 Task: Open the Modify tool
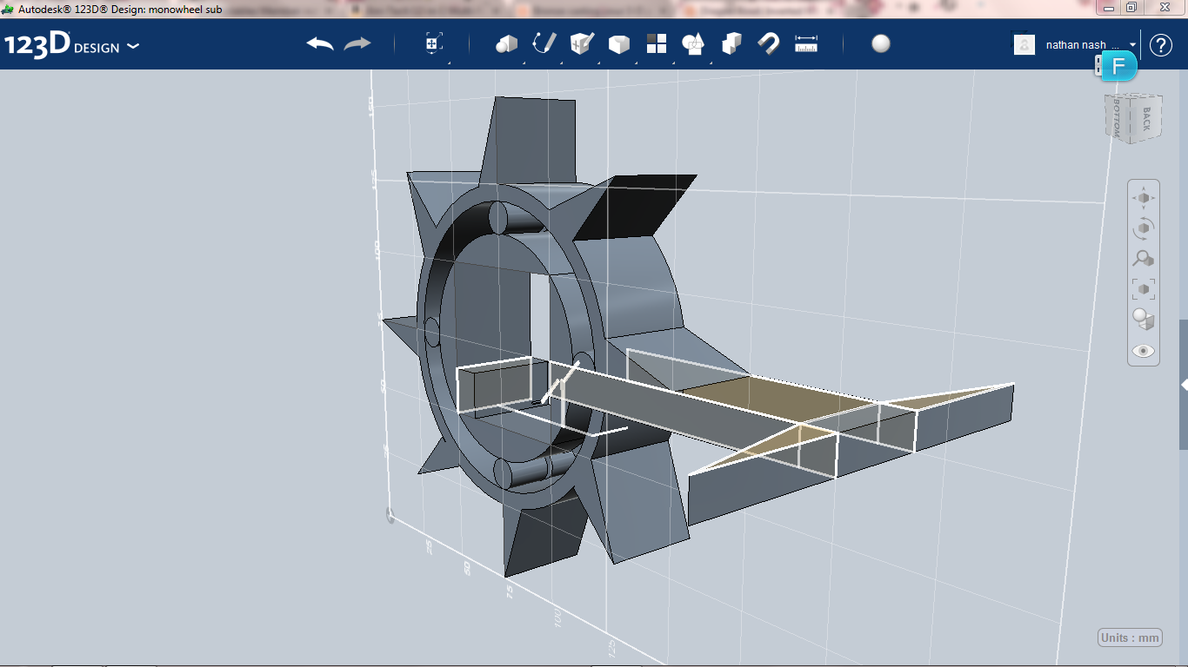618,44
